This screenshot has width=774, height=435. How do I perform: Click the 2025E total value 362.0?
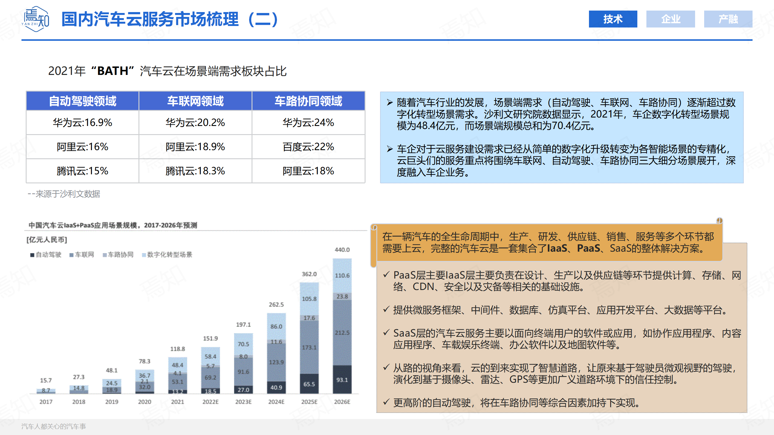point(309,274)
